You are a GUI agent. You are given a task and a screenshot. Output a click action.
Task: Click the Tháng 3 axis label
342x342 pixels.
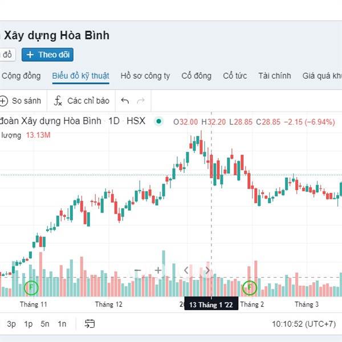[307, 304]
